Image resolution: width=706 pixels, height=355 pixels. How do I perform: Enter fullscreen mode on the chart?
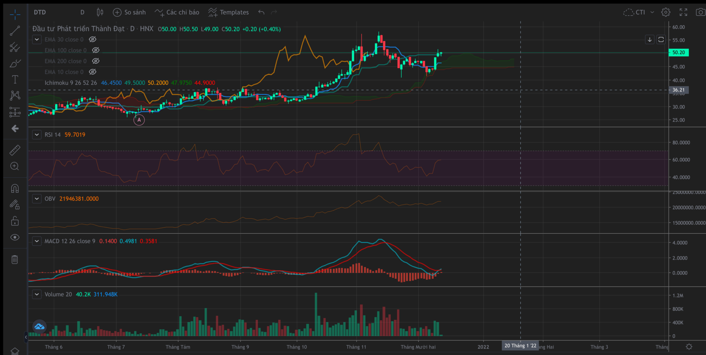tap(683, 12)
